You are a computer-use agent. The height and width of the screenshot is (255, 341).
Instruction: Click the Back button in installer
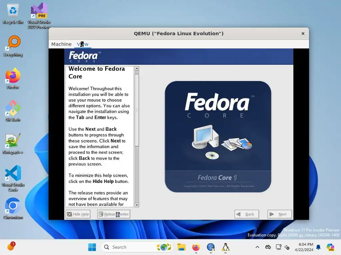click(247, 214)
